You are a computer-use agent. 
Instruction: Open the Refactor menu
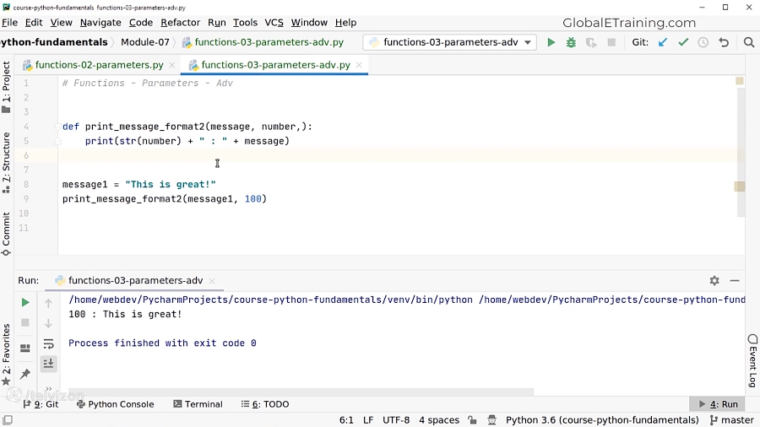pos(180,23)
